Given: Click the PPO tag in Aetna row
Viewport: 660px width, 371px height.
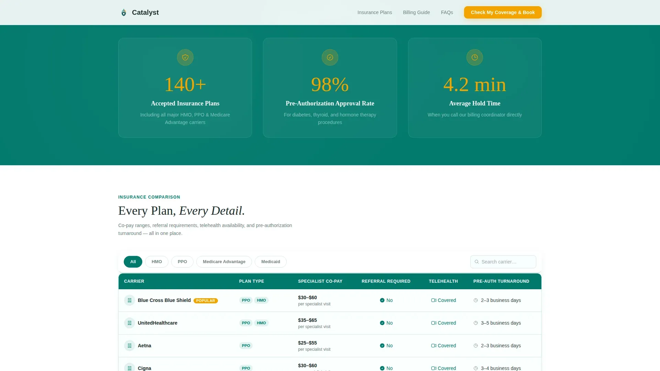Looking at the screenshot, I should (x=246, y=346).
